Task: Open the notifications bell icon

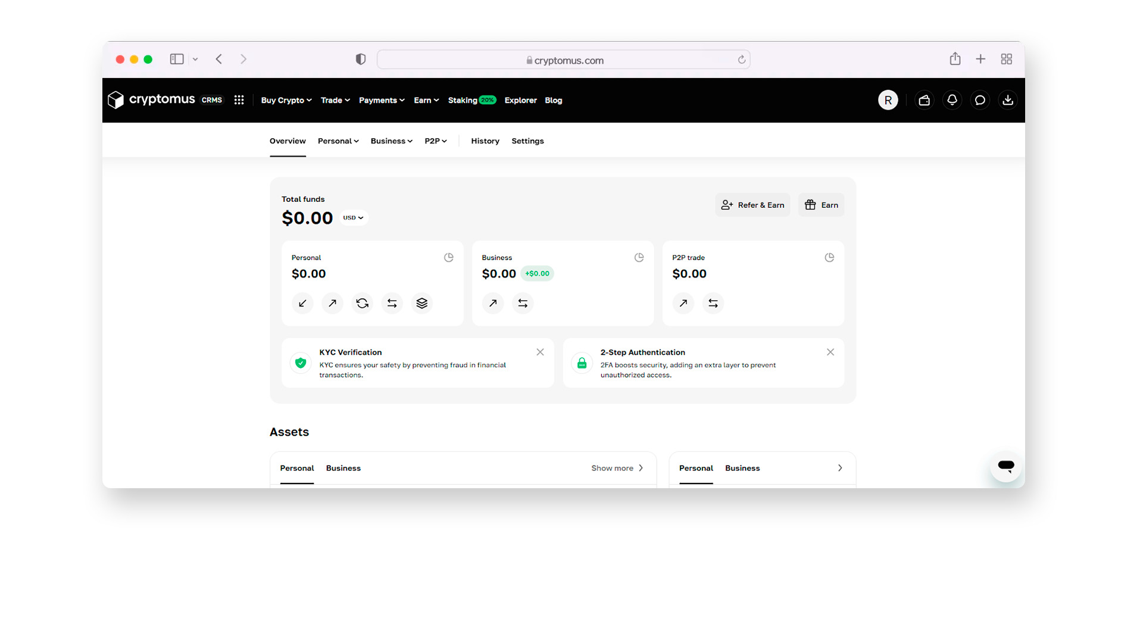Action: click(x=952, y=100)
